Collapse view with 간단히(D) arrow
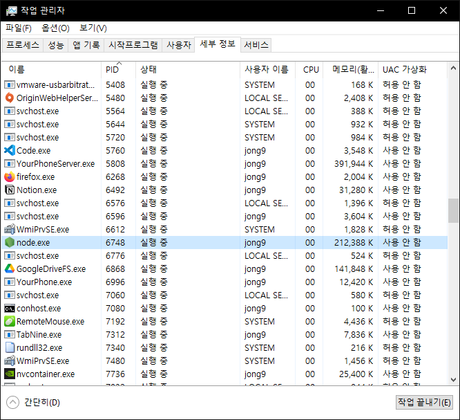This screenshot has width=460, height=420. coord(13,403)
